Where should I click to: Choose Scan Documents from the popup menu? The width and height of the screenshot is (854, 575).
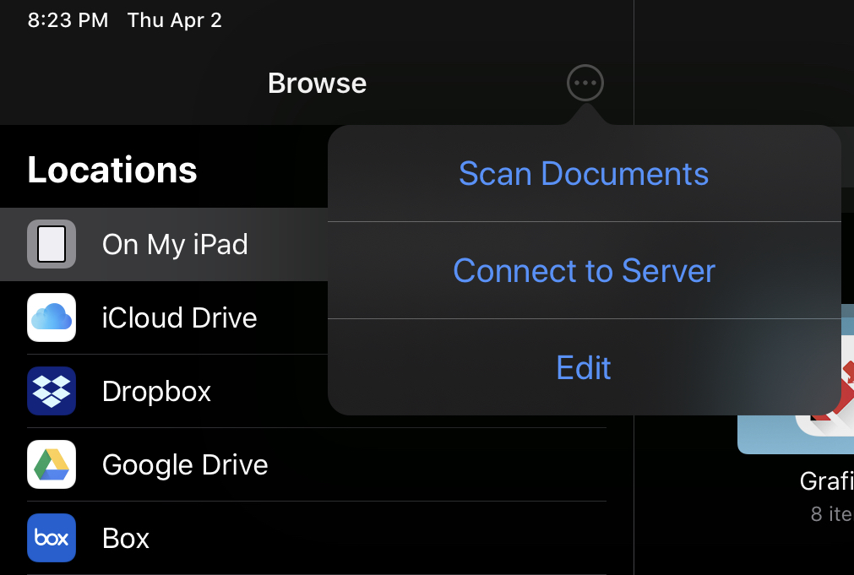(584, 174)
